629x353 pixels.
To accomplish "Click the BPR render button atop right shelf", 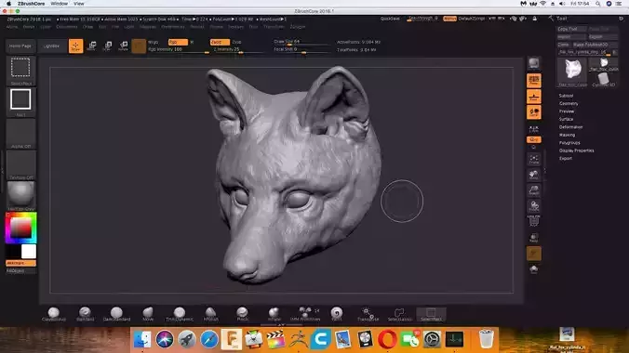I will pos(534,63).
